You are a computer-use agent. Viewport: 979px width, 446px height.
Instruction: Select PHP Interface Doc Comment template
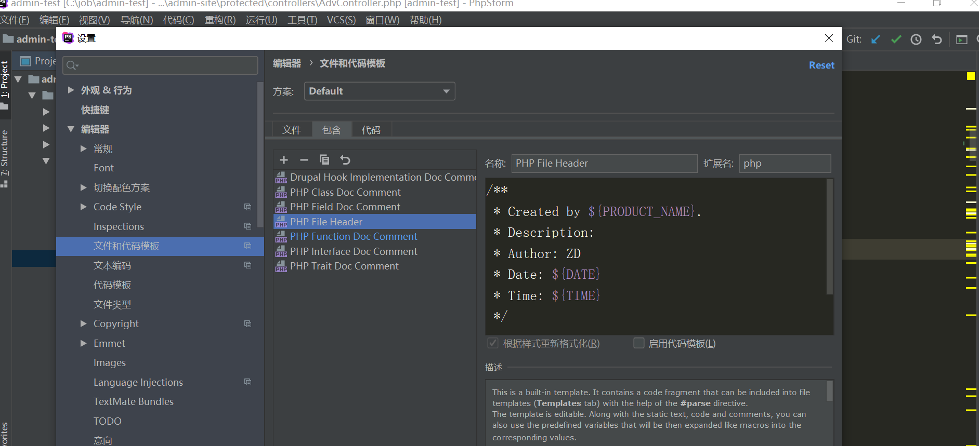coord(374,252)
